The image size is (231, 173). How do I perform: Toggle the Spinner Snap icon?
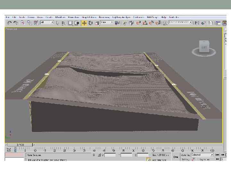click(158, 23)
